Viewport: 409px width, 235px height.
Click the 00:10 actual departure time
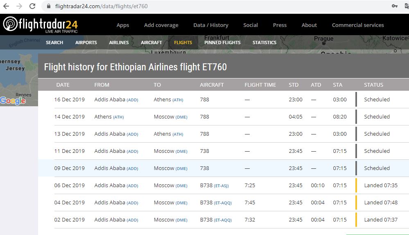coord(318,185)
